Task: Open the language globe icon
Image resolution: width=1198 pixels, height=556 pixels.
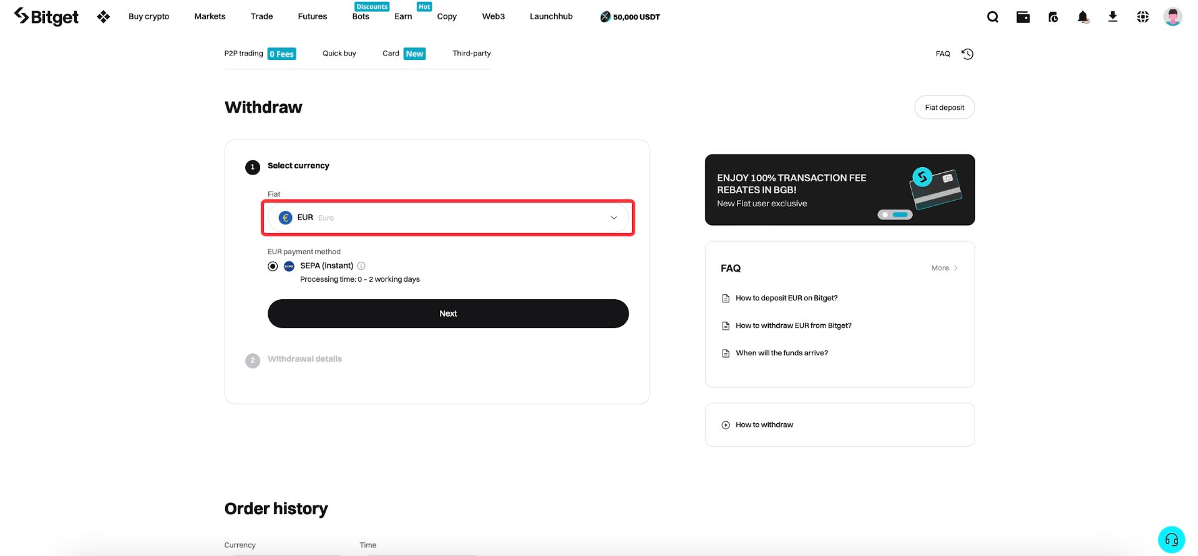Action: pos(1142,17)
